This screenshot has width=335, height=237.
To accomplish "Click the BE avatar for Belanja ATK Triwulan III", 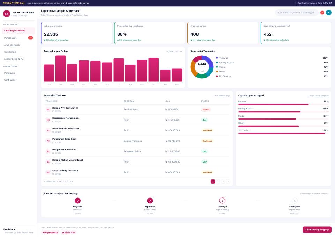I will (x=48, y=110).
